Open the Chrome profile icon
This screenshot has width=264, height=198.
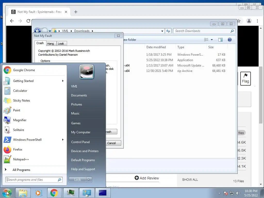(249, 21)
